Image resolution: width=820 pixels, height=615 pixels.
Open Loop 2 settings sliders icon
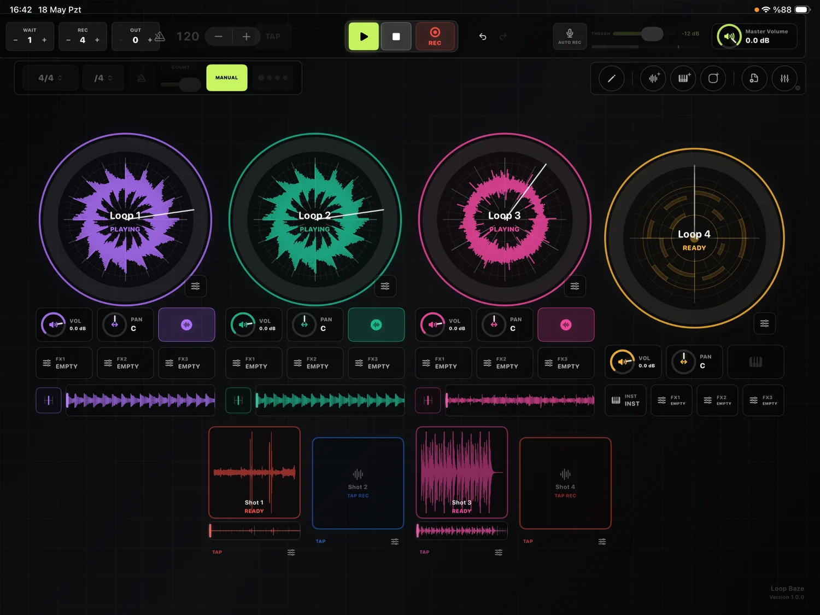(x=385, y=286)
